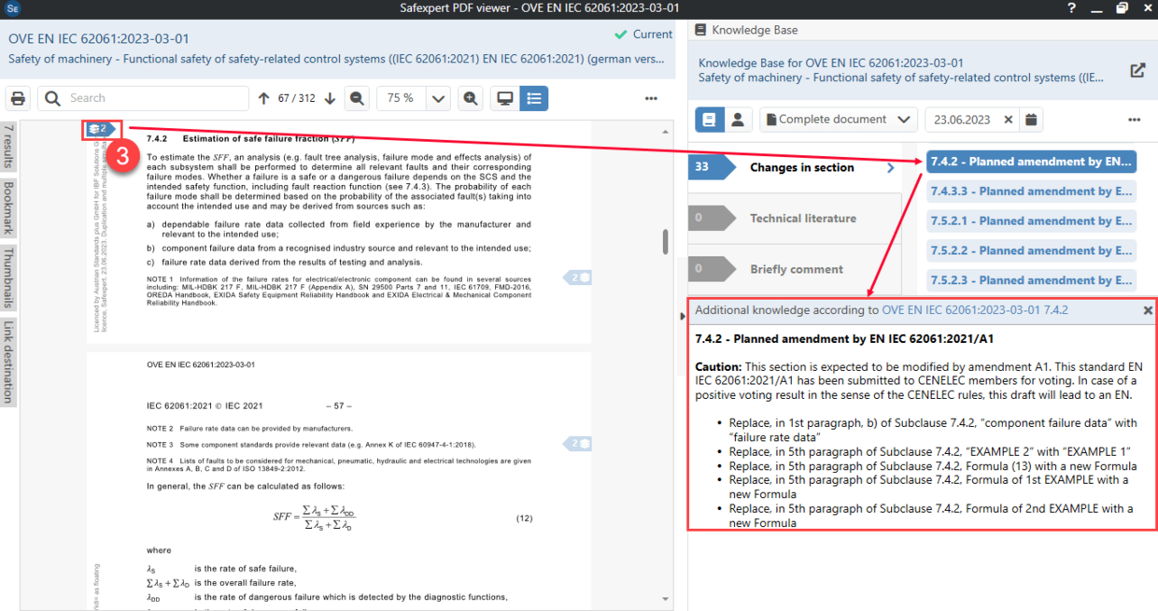
Task: Toggle the single page display mode
Action: pos(502,97)
